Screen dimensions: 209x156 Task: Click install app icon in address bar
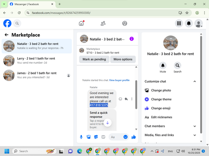pyautogui.click(x=181, y=13)
